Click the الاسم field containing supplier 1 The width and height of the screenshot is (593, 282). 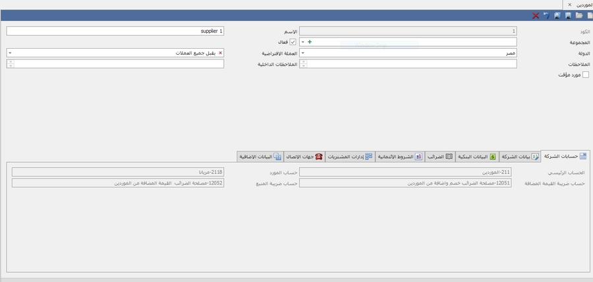115,31
